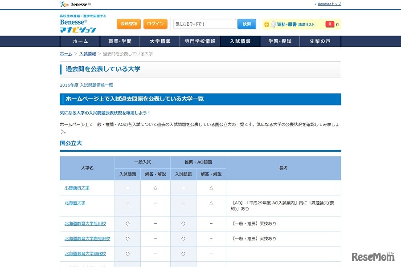Click the ホーム breadcrumb link

[x=66, y=54]
